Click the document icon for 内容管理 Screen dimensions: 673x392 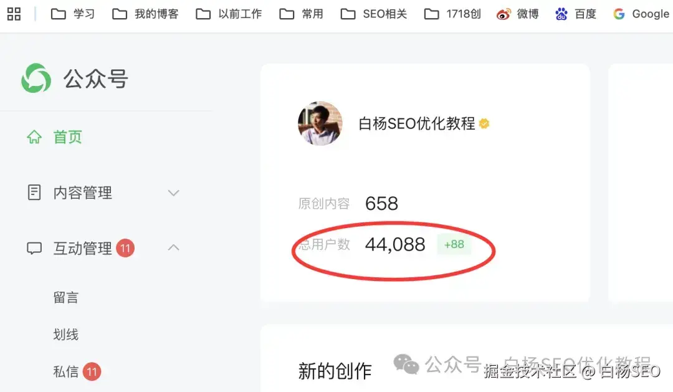click(34, 193)
